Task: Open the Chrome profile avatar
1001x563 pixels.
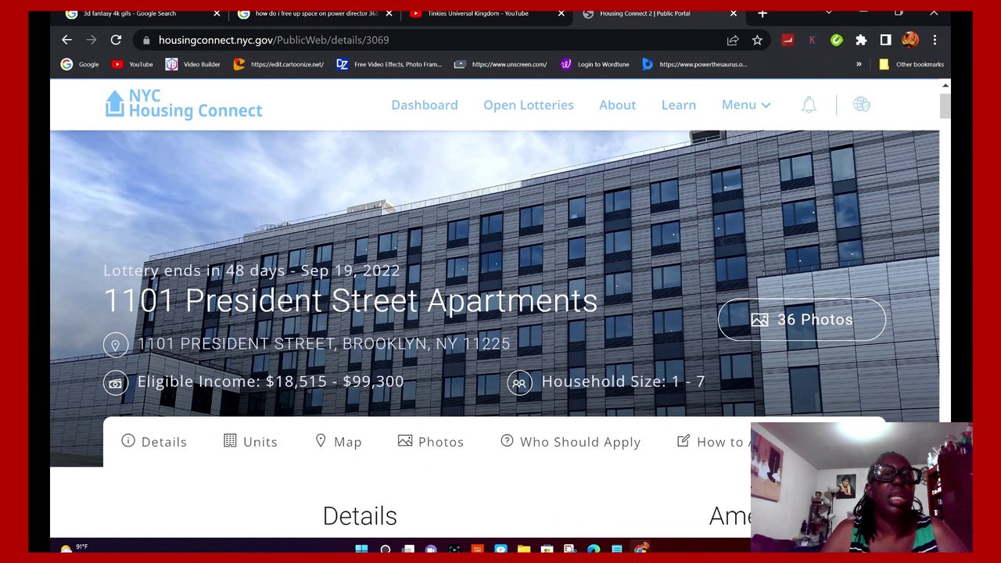Action: click(x=910, y=40)
